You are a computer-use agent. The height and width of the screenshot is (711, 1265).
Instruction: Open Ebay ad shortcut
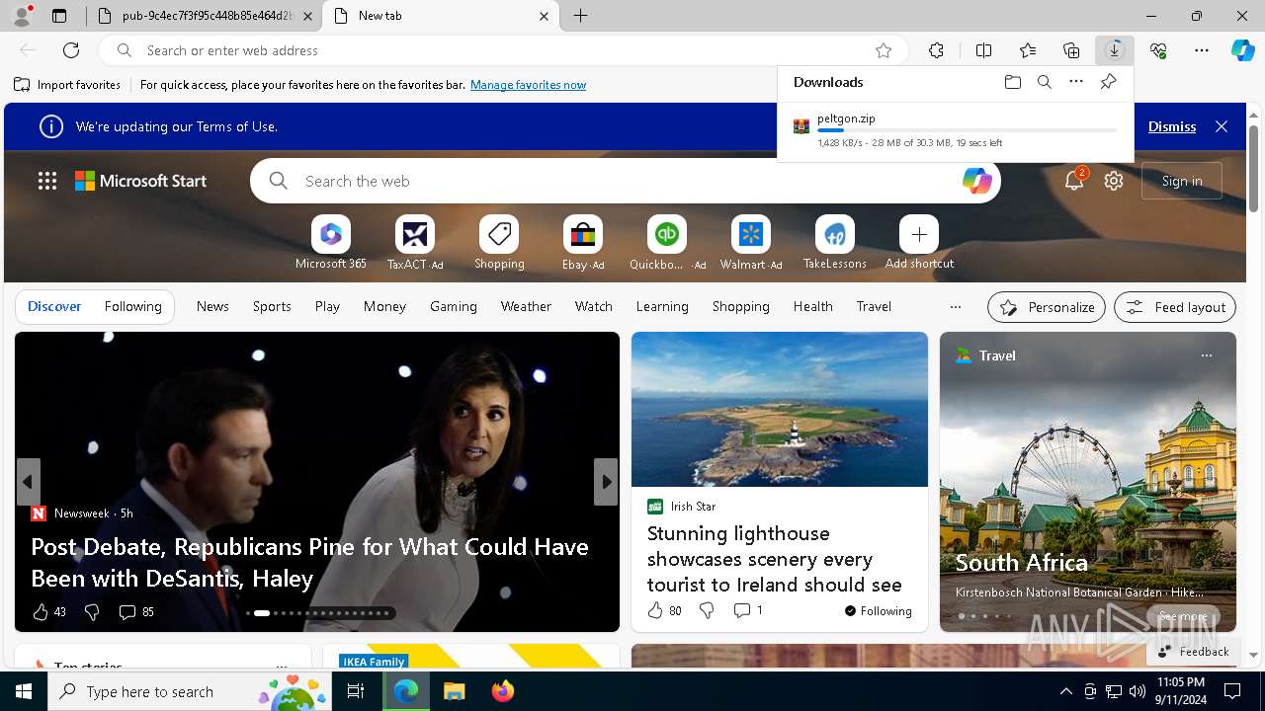[583, 243]
